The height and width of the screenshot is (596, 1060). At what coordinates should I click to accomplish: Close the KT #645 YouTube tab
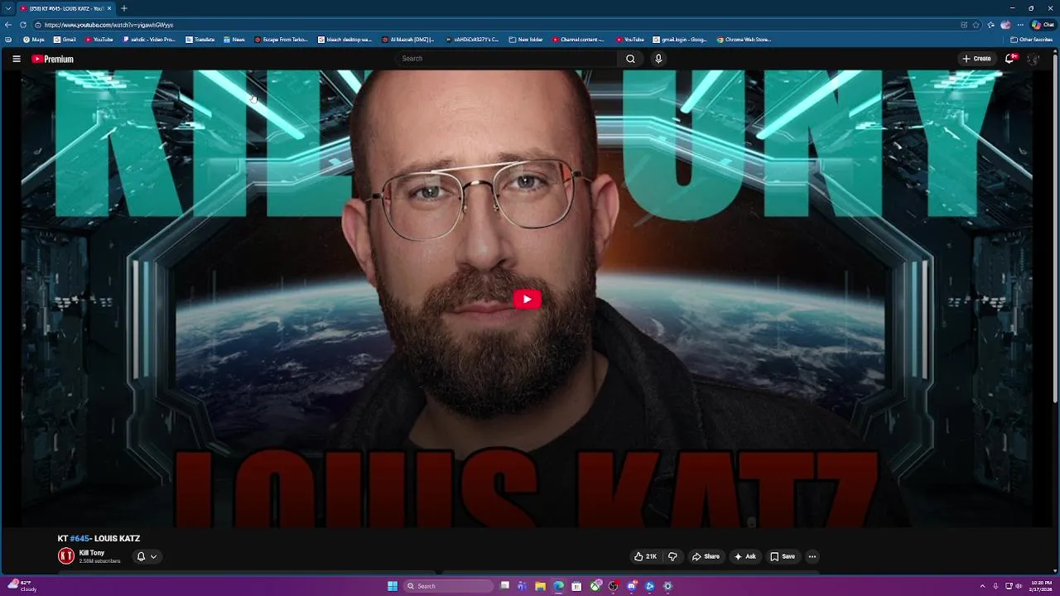(x=108, y=8)
